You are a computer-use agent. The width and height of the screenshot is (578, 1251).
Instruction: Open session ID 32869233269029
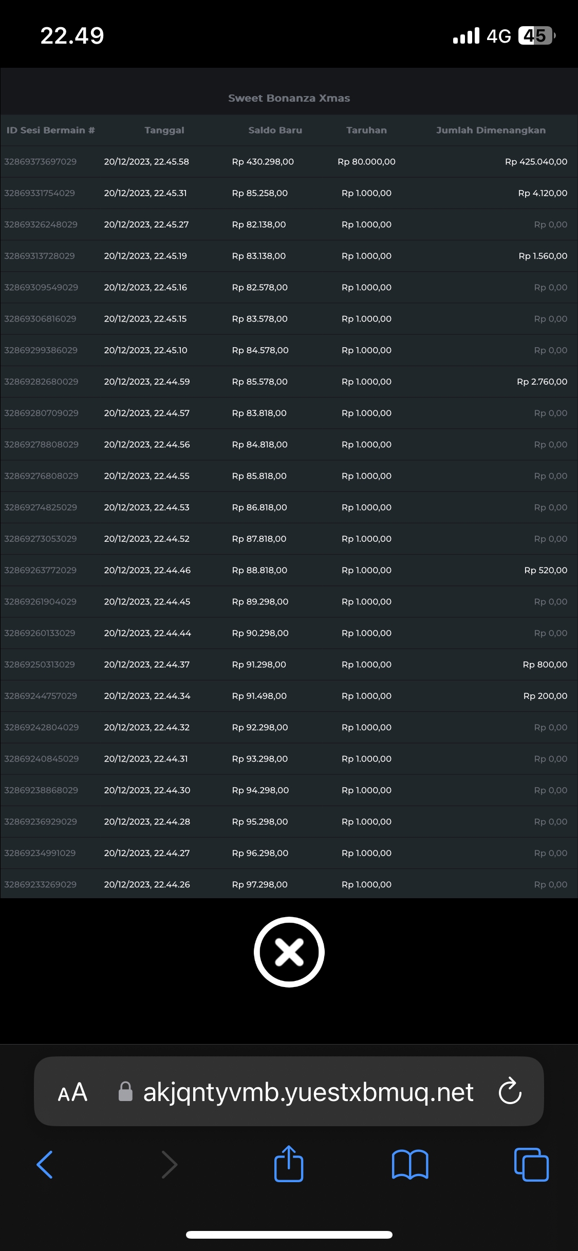[41, 884]
